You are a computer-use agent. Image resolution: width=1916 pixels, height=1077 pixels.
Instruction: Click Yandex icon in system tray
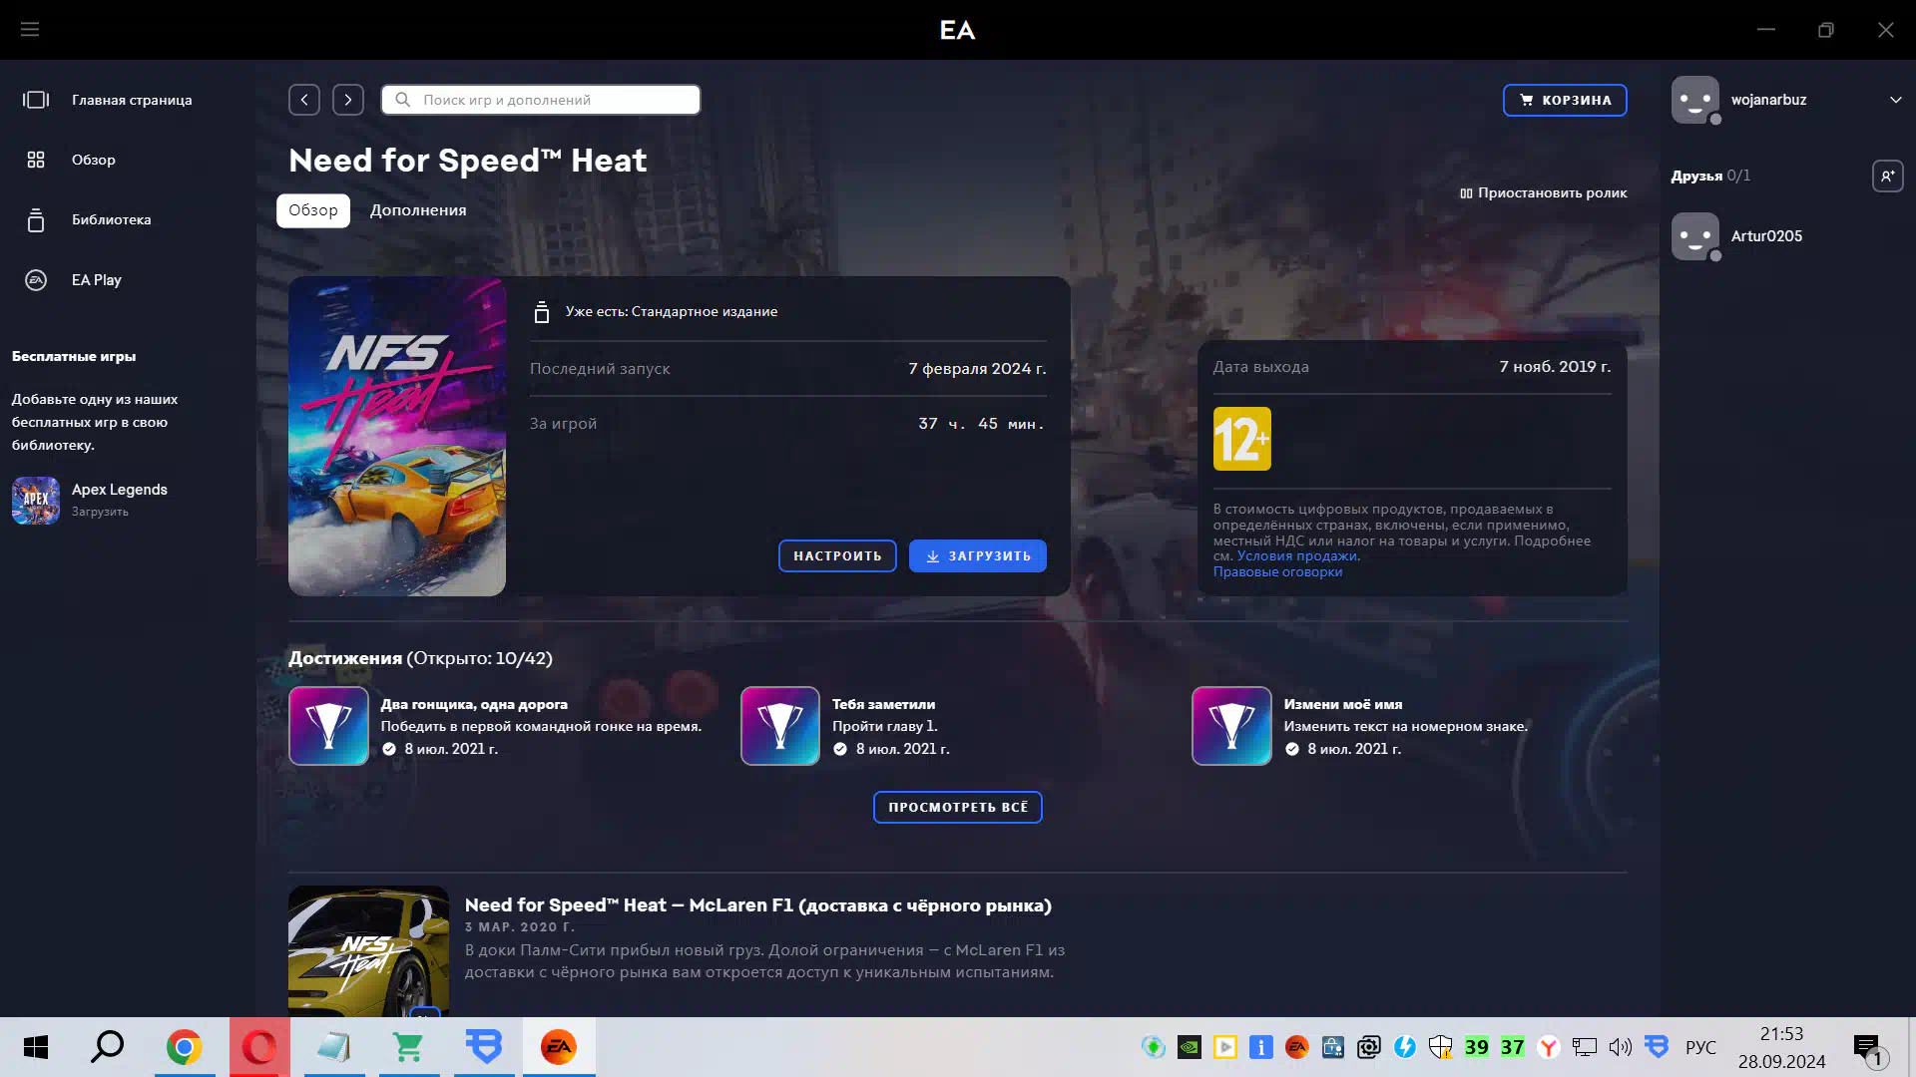1549,1047
